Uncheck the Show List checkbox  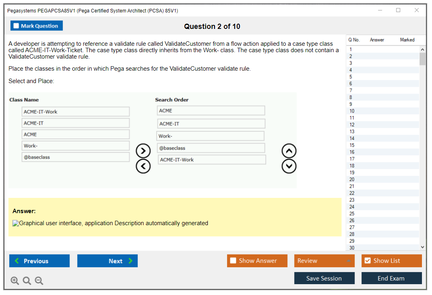click(367, 261)
